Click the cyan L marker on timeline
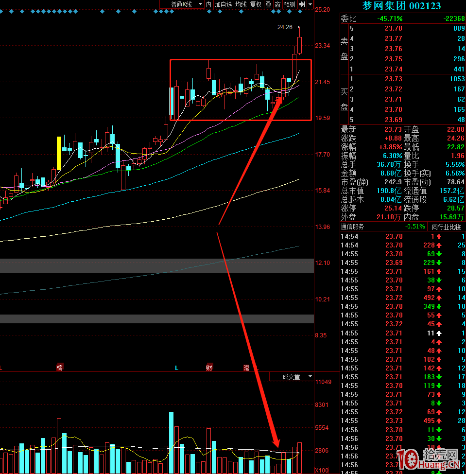The width and height of the screenshot is (466, 474). tap(176, 368)
